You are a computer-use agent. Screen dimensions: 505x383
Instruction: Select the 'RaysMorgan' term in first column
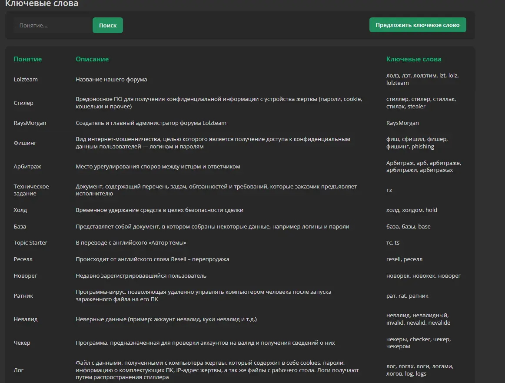(30, 123)
